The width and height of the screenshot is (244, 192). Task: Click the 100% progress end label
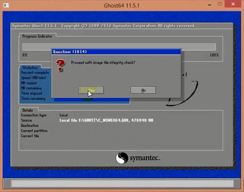point(214,55)
